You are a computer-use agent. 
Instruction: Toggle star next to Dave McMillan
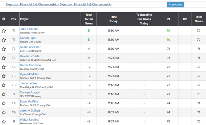click(4, 103)
